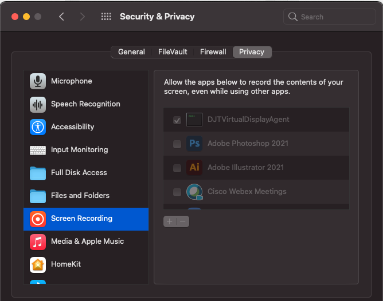This screenshot has width=383, height=301.
Task: Click the Speech Recognition waveform icon
Action: (38, 105)
